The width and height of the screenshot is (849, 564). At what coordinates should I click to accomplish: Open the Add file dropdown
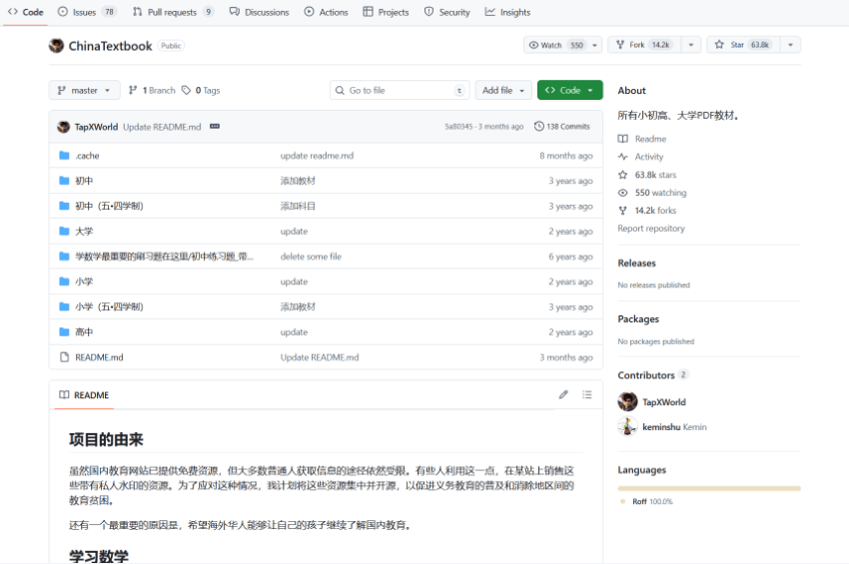click(x=503, y=91)
